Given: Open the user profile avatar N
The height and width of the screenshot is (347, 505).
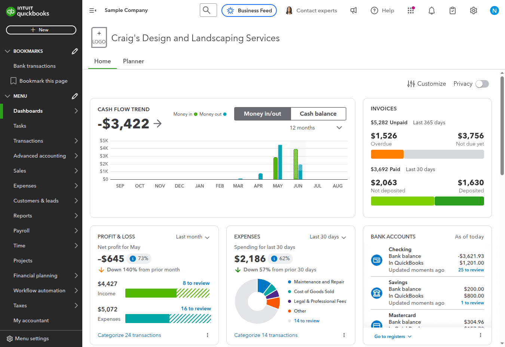Looking at the screenshot, I should click(495, 10).
